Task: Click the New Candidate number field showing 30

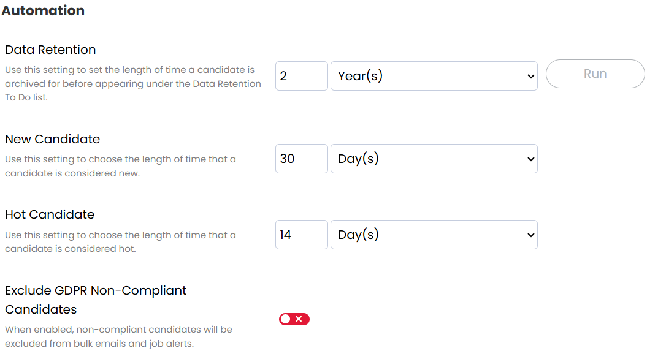Action: [x=301, y=159]
